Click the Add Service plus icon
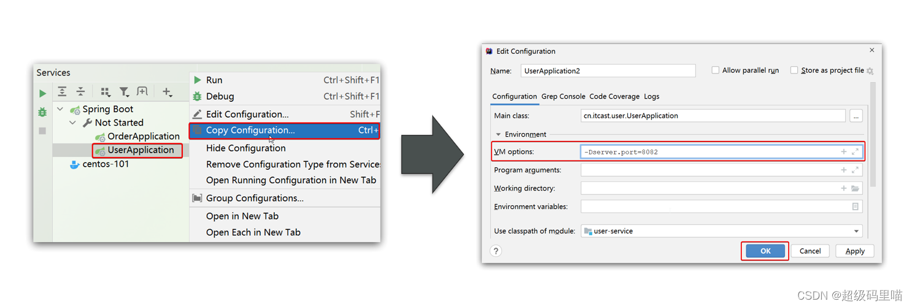 (x=167, y=92)
